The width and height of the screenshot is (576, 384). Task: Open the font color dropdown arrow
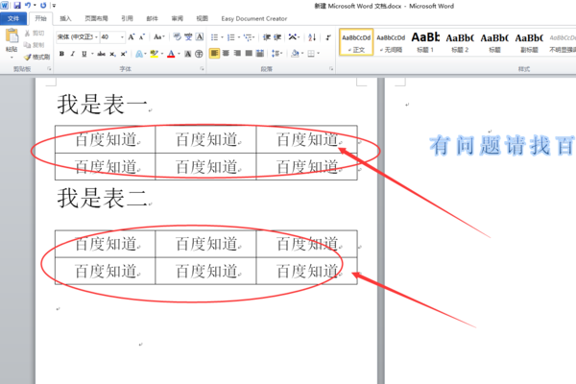pos(179,54)
